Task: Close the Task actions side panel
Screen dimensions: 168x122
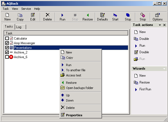Action: point(164,25)
